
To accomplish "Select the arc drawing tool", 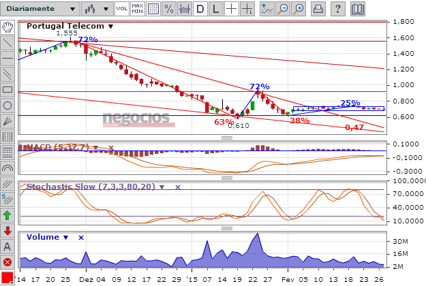I will [x=7, y=168].
